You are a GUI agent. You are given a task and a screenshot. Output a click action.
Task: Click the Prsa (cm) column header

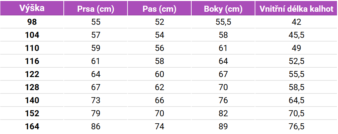pyautogui.click(x=96, y=9)
